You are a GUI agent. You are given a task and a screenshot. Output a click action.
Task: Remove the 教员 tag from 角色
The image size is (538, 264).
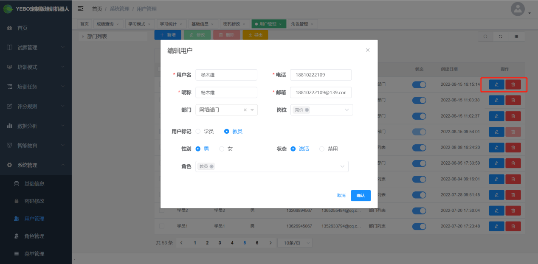(211, 166)
